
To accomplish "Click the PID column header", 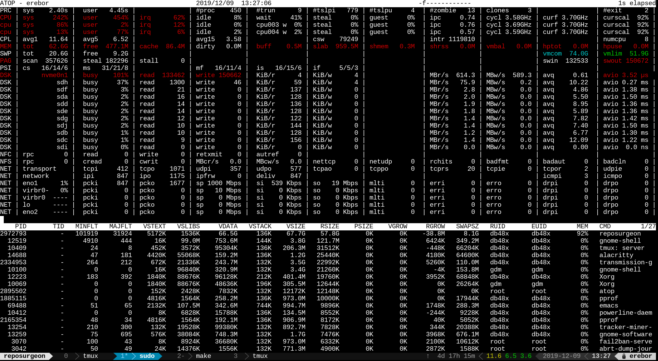I will coord(21,227).
